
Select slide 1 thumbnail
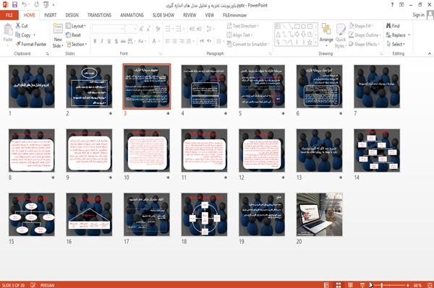point(32,87)
